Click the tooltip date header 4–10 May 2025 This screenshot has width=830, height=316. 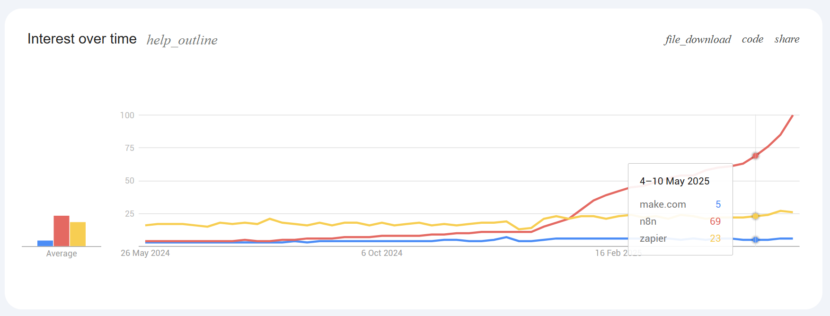coord(674,181)
